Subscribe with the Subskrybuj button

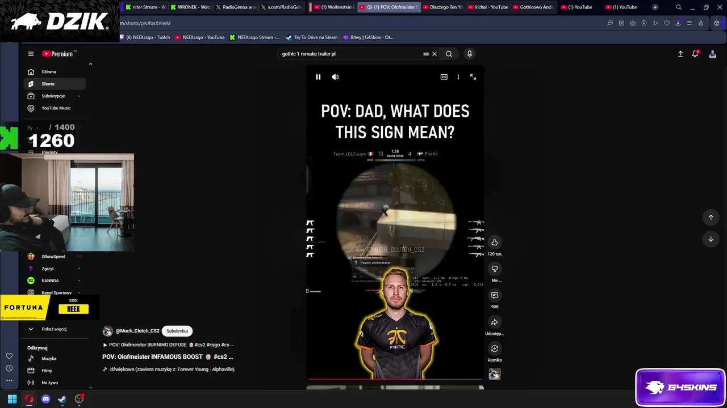tap(177, 331)
